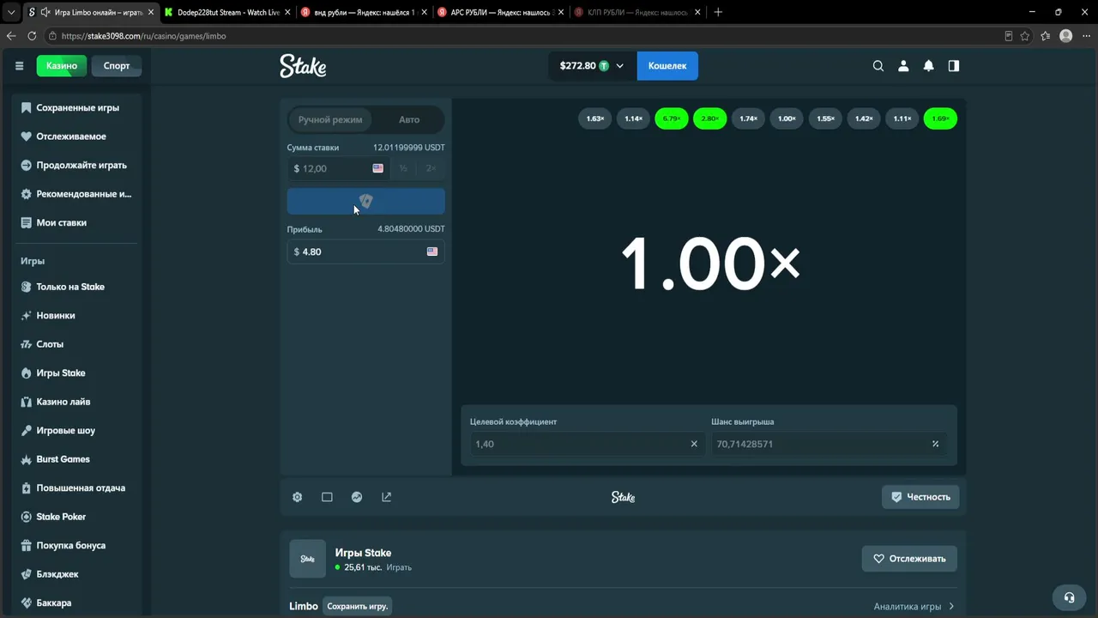Open balance currency dropdown $272.80
This screenshot has width=1098, height=618.
tap(592, 66)
